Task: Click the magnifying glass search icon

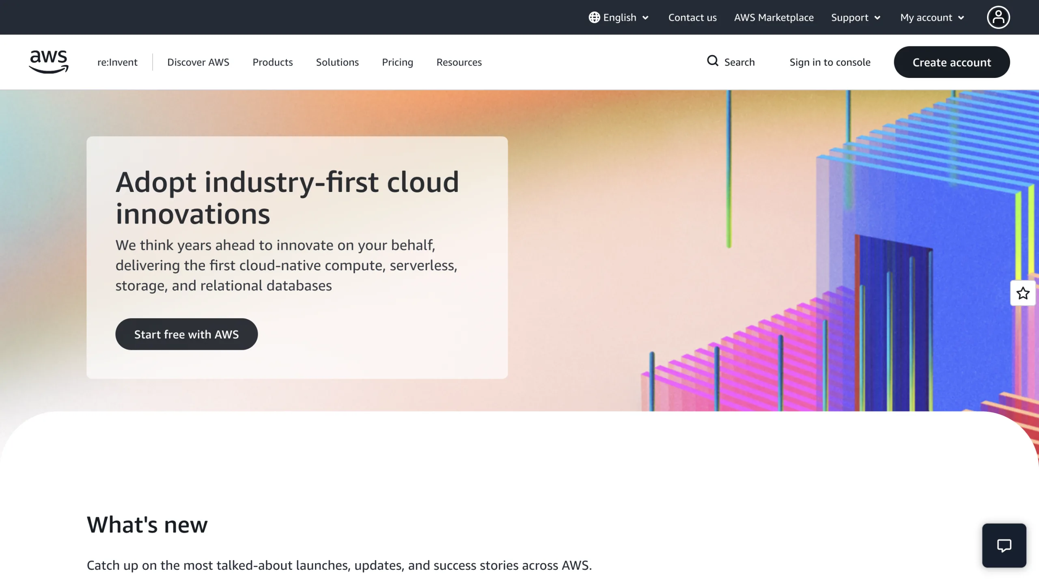Action: click(713, 61)
